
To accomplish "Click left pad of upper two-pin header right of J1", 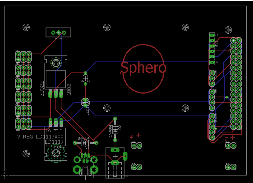I will pos(134,146).
